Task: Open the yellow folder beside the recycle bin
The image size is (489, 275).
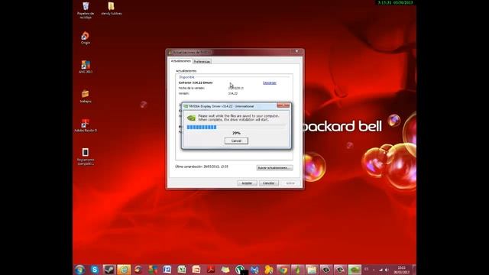Action: coord(112,8)
